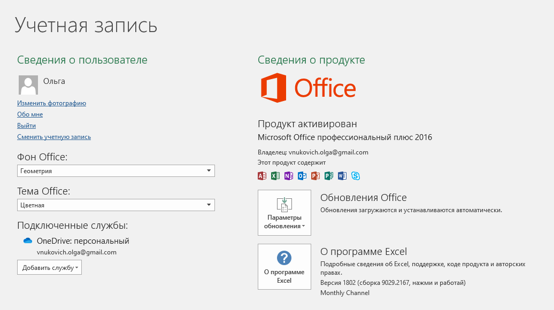The height and width of the screenshot is (310, 554).
Task: Click the Access app icon
Action: 262,176
